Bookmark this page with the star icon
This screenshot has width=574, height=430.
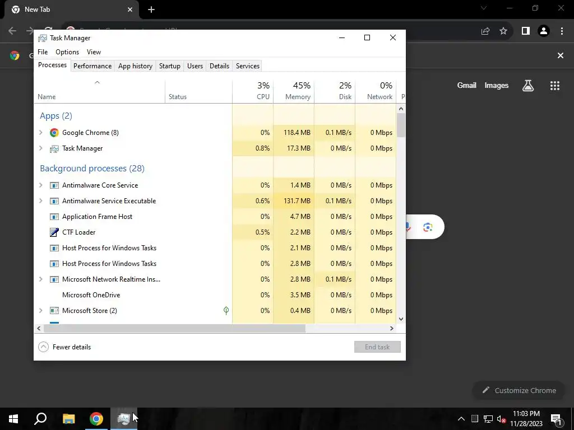point(503,31)
